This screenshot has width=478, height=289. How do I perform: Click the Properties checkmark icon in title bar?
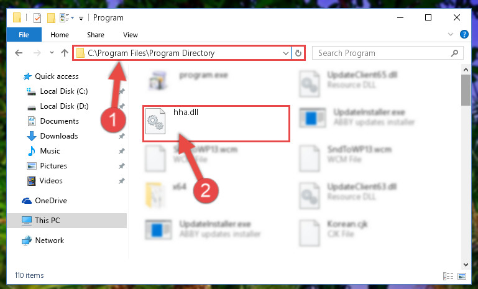tap(37, 18)
